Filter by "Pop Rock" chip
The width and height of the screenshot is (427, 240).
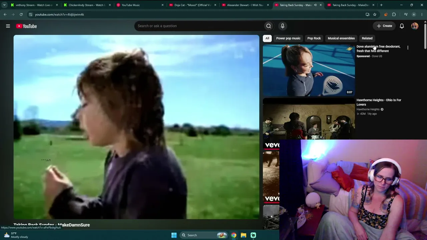[x=314, y=38]
